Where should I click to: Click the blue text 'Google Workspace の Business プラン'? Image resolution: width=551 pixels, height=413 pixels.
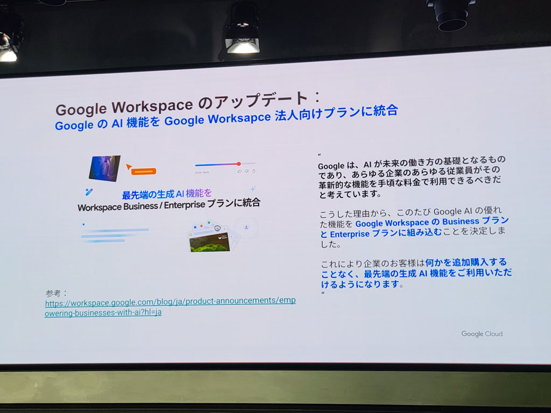432,222
